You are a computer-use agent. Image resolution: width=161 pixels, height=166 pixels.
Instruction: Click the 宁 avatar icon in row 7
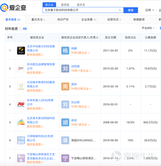(x=65, y=158)
